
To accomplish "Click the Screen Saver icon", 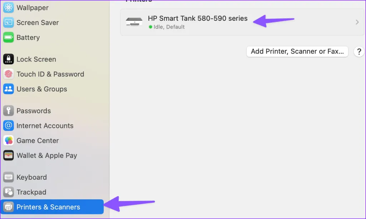I will [9, 23].
